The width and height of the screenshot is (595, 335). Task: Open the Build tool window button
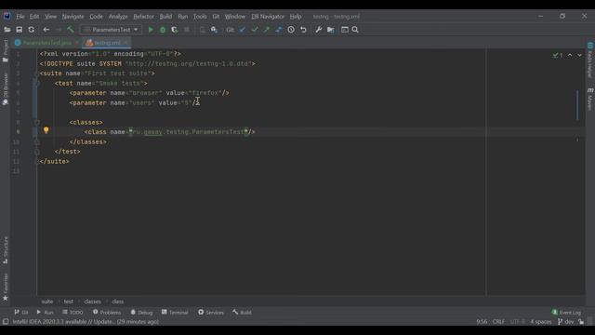pos(242,313)
